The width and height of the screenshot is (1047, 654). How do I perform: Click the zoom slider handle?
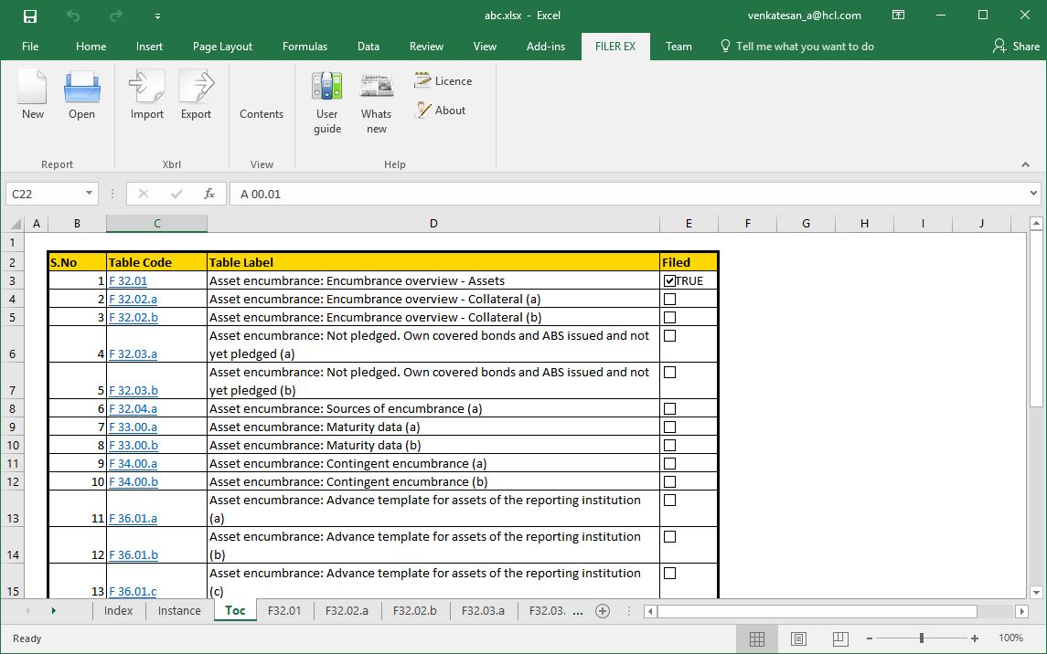coord(922,638)
